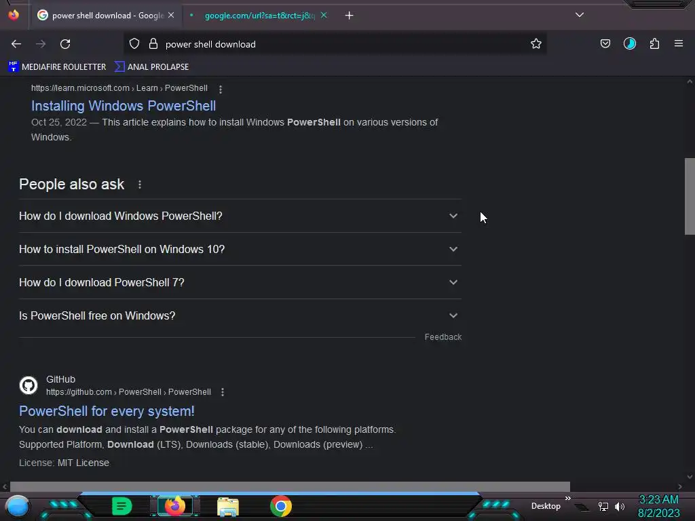Click the address bar showing power shell download

tap(335, 44)
